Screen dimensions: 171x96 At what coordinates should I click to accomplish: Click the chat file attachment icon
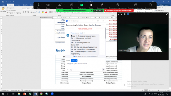[x=71, y=70]
